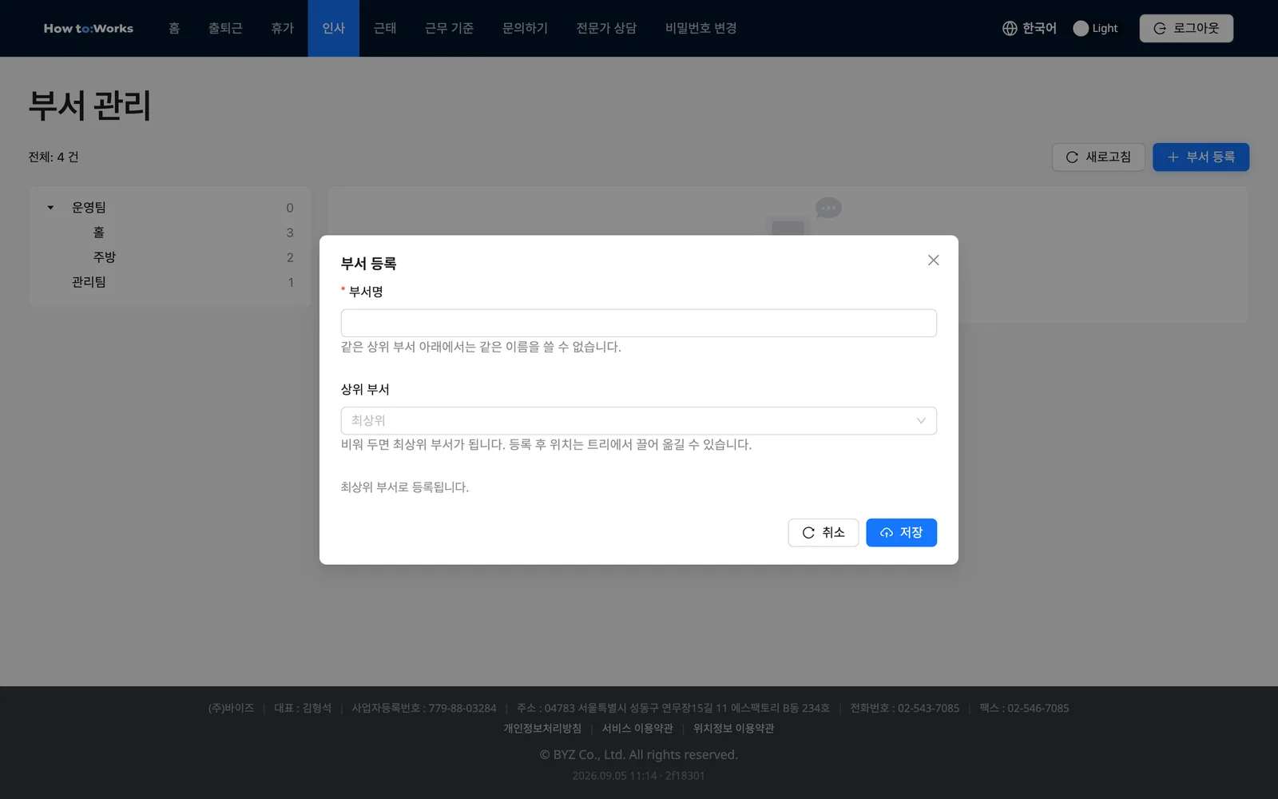Open the 휴가 menu
This screenshot has width=1278, height=799.
(282, 28)
